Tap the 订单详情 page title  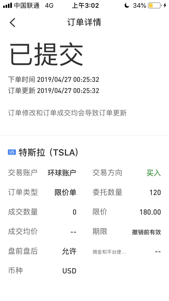pyautogui.click(x=84, y=22)
